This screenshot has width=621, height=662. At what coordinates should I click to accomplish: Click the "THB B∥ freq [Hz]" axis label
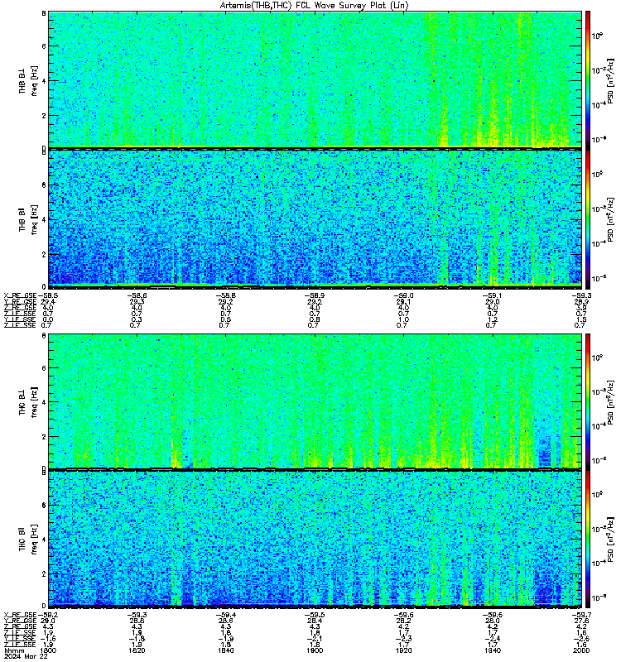pyautogui.click(x=28, y=219)
